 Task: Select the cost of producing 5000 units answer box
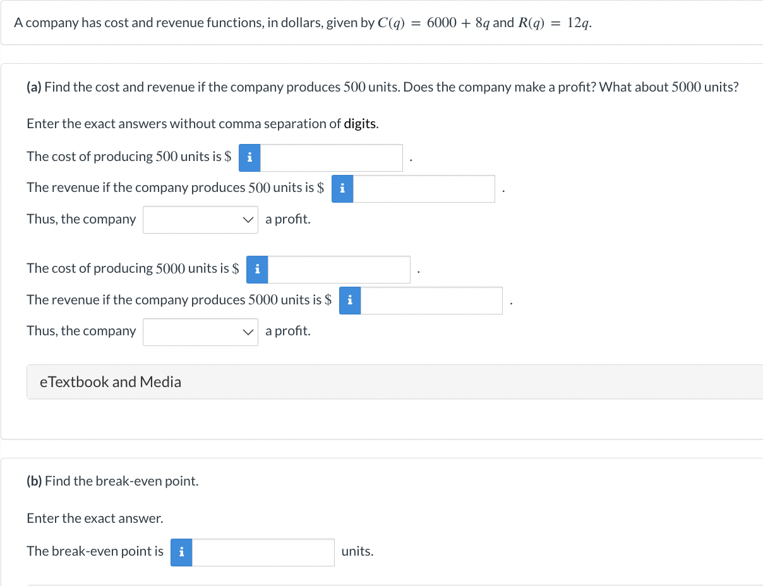pos(339,270)
